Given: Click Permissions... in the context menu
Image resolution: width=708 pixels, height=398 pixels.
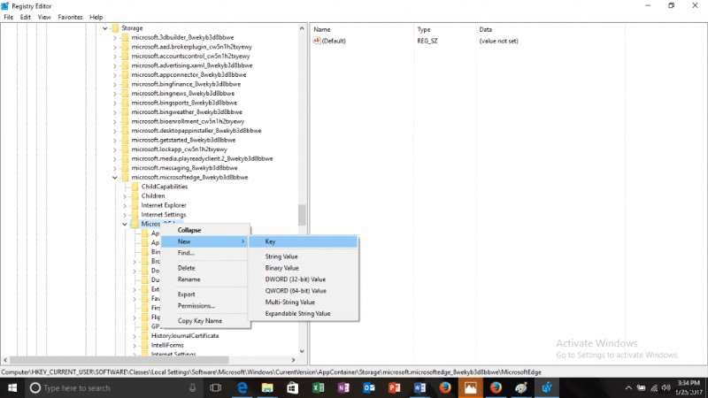Looking at the screenshot, I should point(204,305).
